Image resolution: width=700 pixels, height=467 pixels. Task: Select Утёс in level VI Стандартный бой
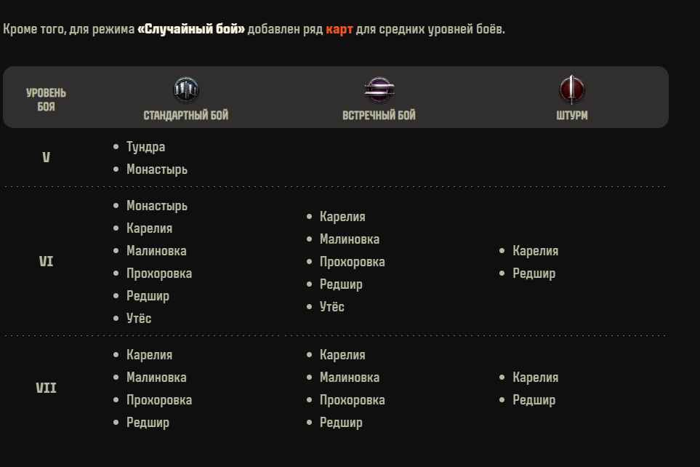pos(139,318)
